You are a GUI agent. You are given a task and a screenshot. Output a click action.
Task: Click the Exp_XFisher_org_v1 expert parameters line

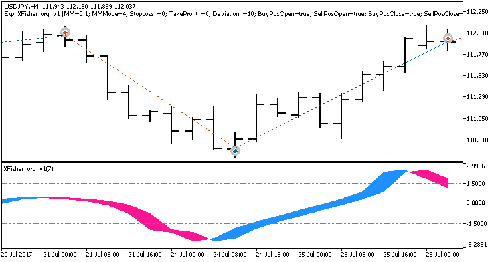[234, 14]
